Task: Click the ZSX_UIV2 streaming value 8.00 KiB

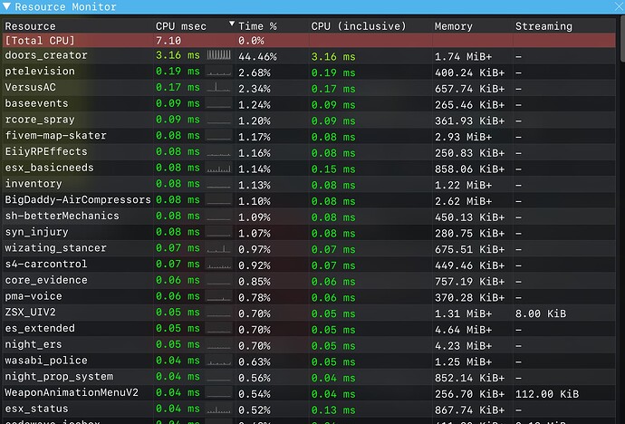Action: pos(541,313)
